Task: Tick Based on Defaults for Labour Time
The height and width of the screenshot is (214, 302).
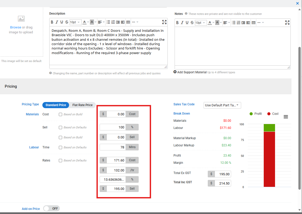Action: point(61,147)
